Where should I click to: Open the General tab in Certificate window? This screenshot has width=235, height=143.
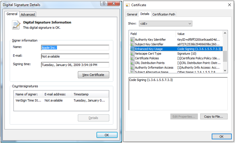[x=132, y=14]
